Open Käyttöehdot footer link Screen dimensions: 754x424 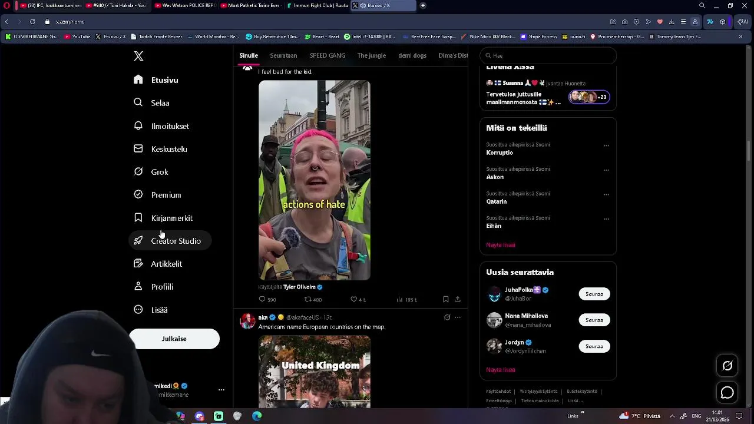click(x=498, y=391)
